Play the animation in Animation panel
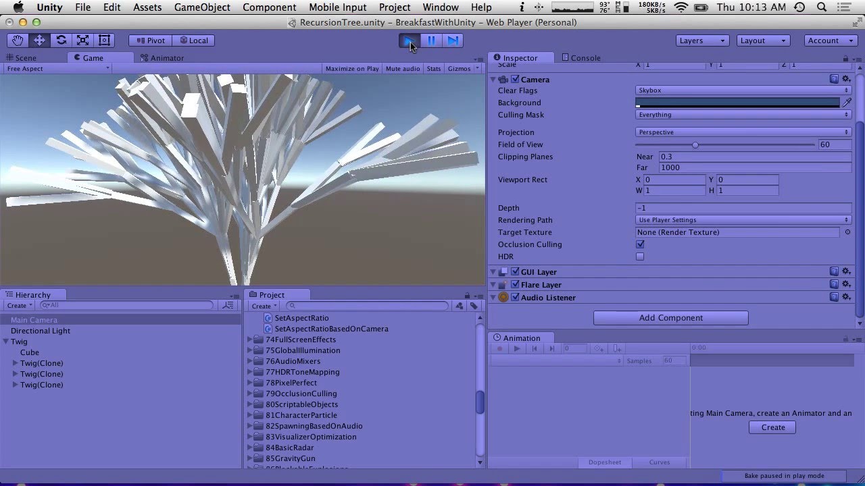The height and width of the screenshot is (486, 865). point(517,349)
